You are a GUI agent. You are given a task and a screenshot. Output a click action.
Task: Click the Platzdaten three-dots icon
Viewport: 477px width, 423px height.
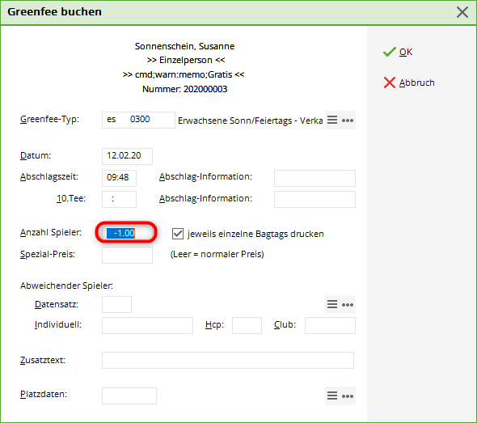[348, 396]
